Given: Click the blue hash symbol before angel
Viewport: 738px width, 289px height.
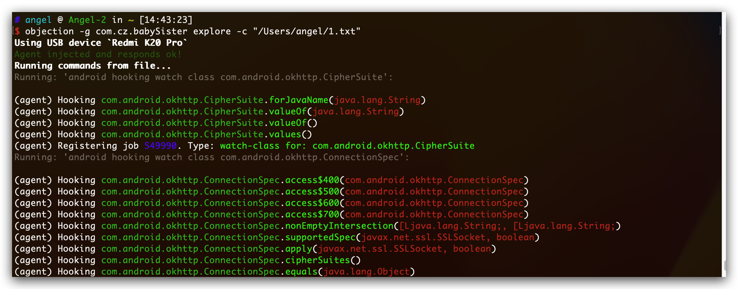Looking at the screenshot, I should [x=17, y=20].
